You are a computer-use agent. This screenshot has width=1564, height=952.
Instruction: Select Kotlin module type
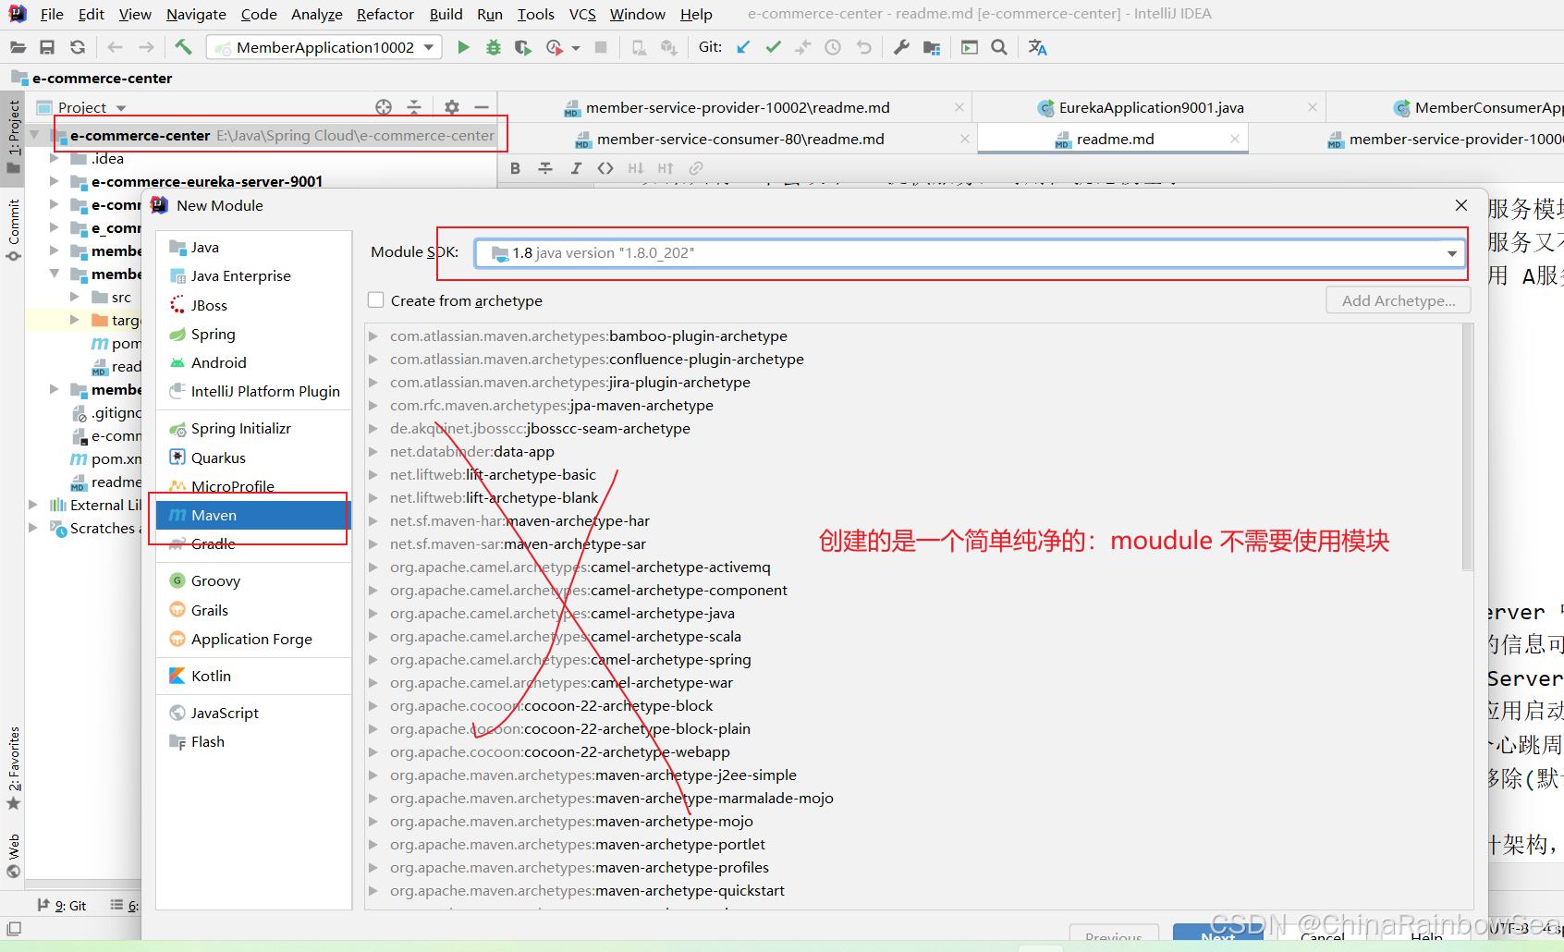coord(254,677)
